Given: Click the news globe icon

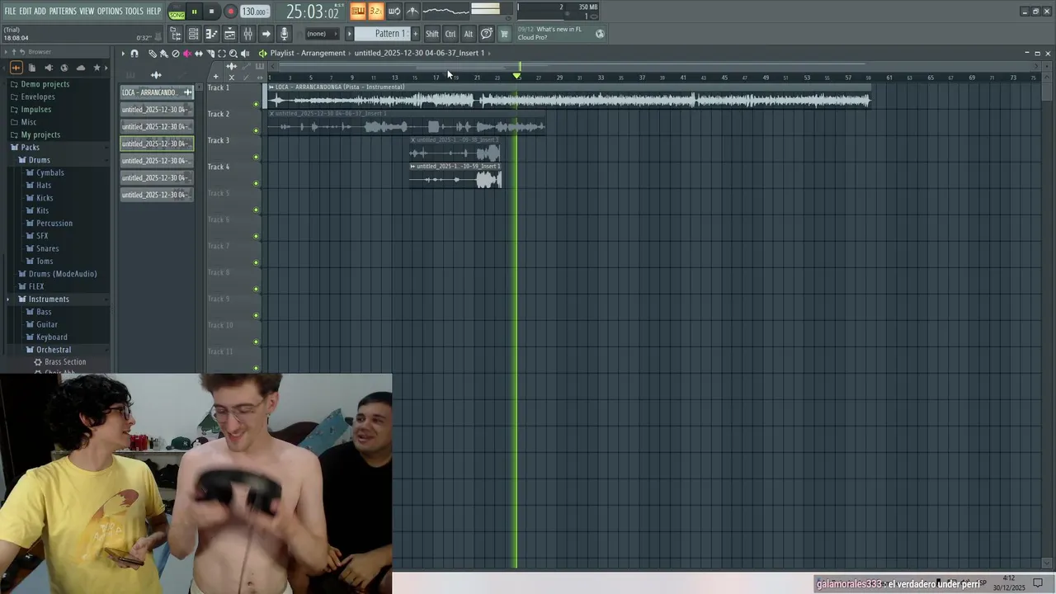Looking at the screenshot, I should pos(600,34).
